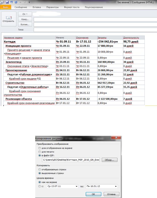Click Подэтап «Отделочные работы» cell
This screenshot has height=198, width=157.
29,87
